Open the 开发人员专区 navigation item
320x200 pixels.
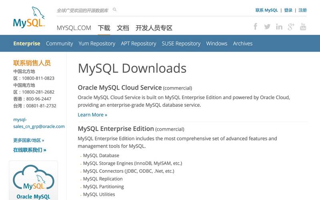(x=154, y=28)
